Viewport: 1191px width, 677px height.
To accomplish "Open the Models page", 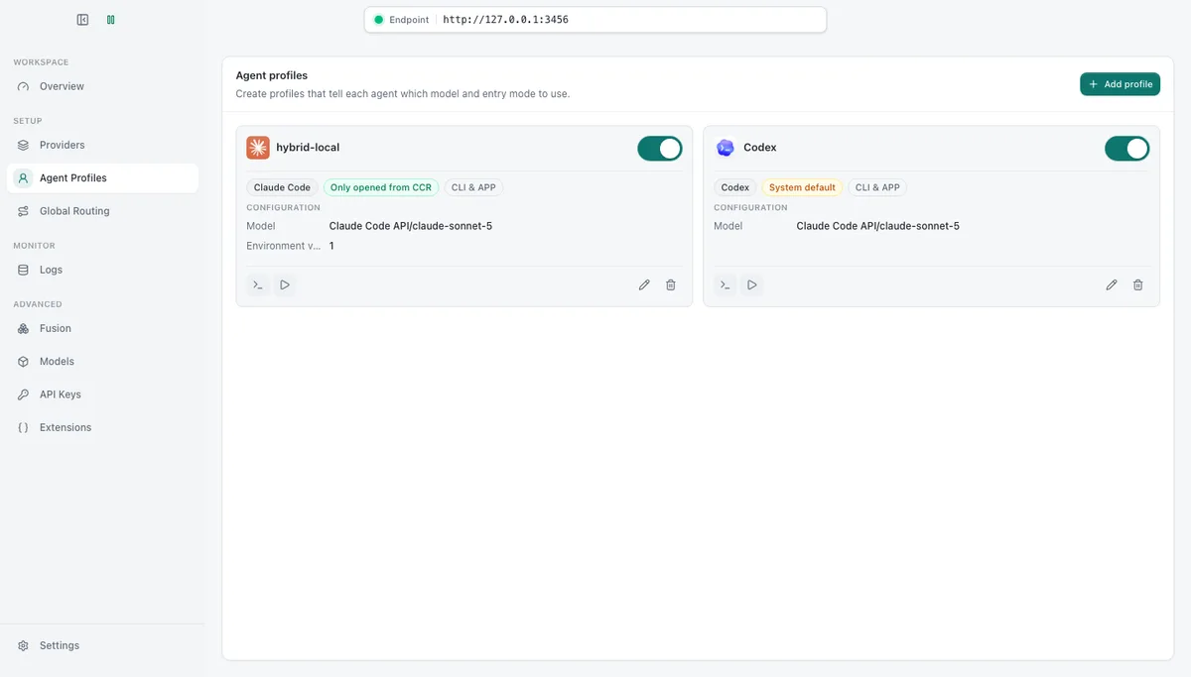I will point(102,362).
